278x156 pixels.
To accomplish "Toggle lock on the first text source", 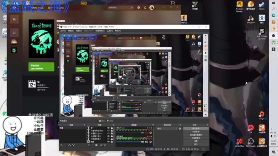I will (x=112, y=128).
